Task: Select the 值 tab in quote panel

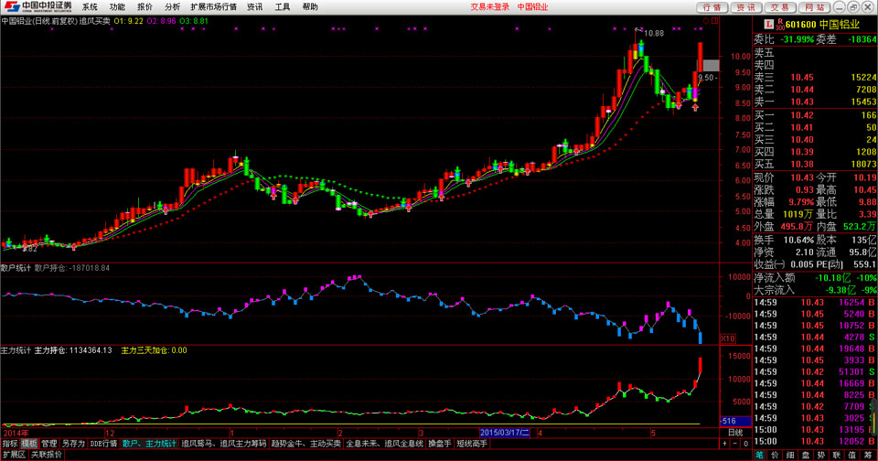Action: point(852,456)
